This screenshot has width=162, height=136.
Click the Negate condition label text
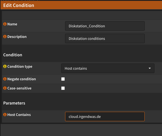coord(22,79)
